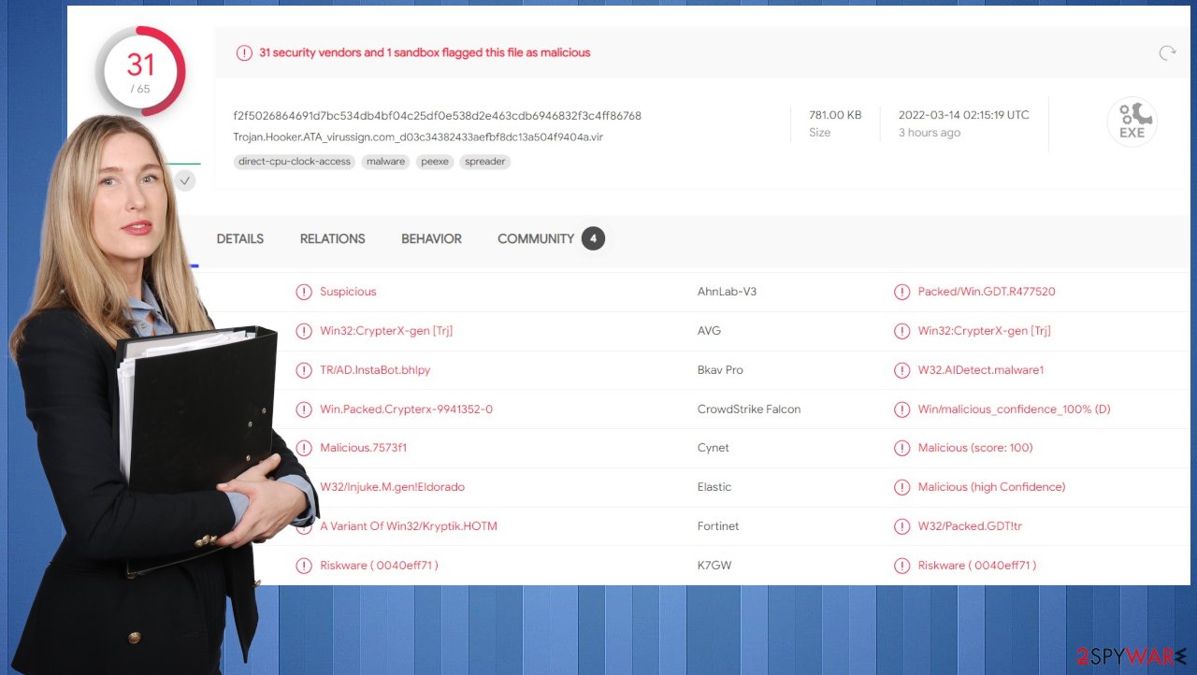Click Win.Packed.Crypterx-9941352-0 detection

point(406,409)
